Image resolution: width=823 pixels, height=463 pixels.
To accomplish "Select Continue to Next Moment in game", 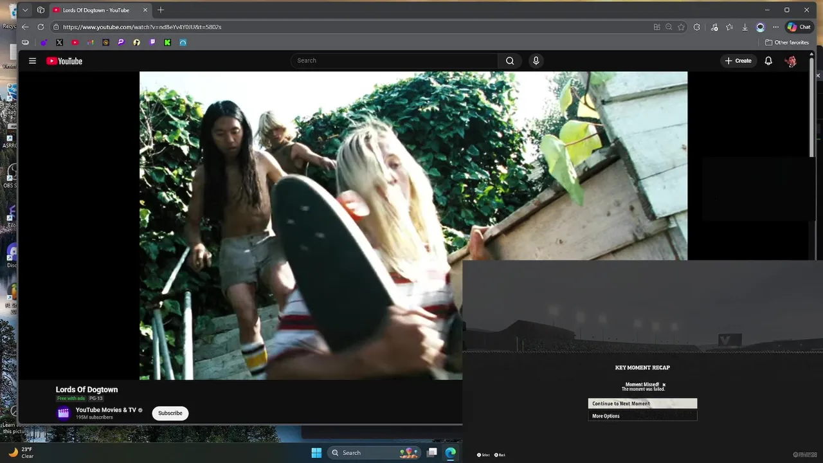I will tap(642, 403).
